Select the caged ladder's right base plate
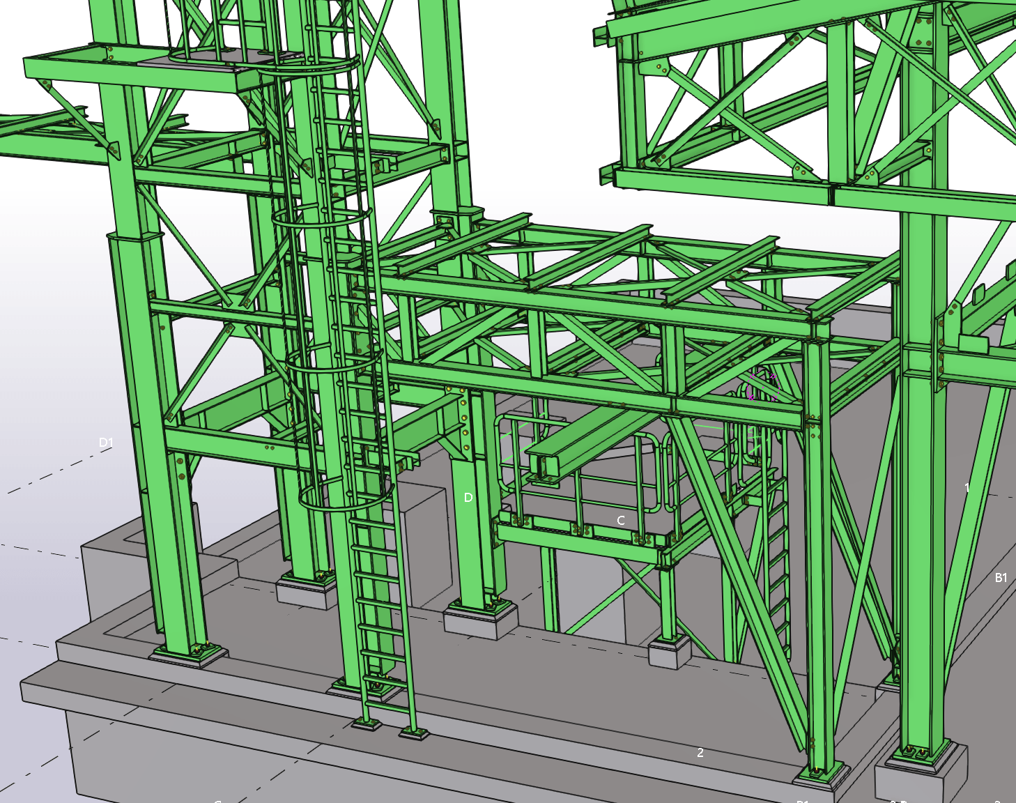This screenshot has height=803, width=1016. point(413,732)
